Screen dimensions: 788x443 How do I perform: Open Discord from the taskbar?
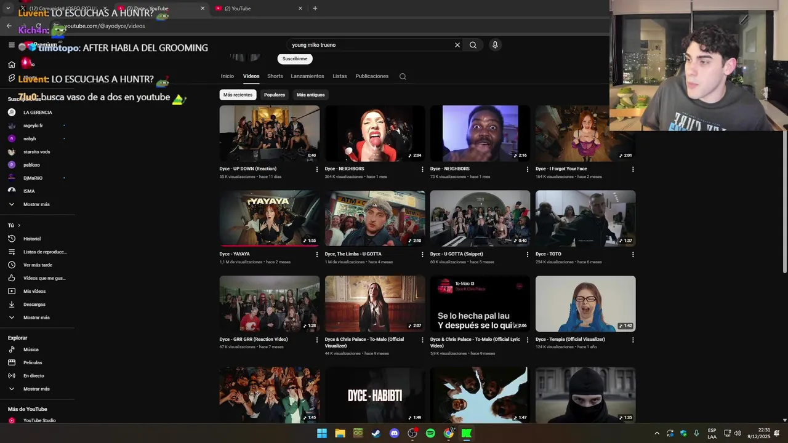click(394, 433)
